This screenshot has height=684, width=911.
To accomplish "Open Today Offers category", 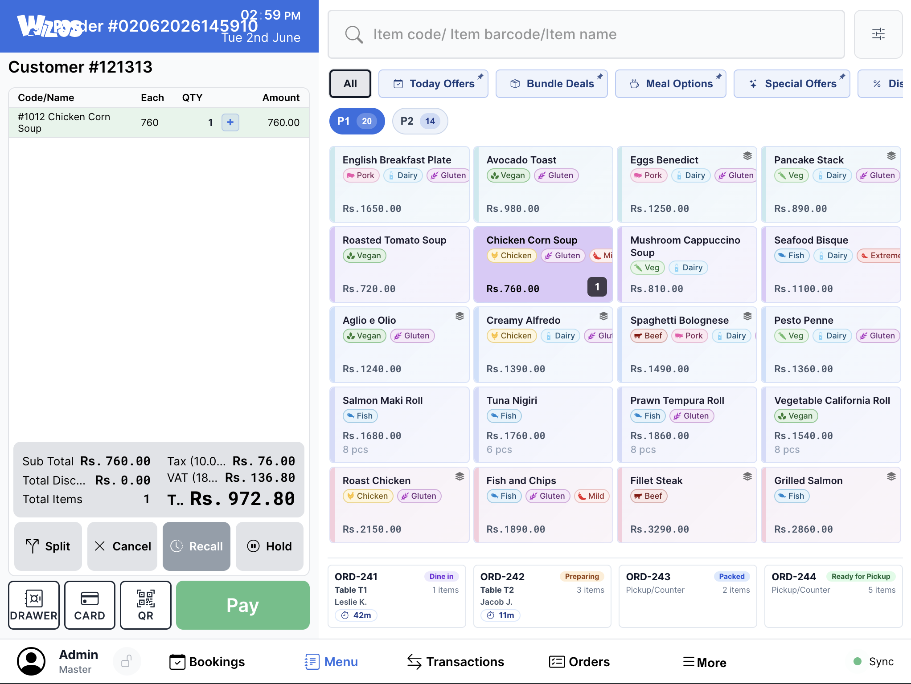I will (x=433, y=84).
